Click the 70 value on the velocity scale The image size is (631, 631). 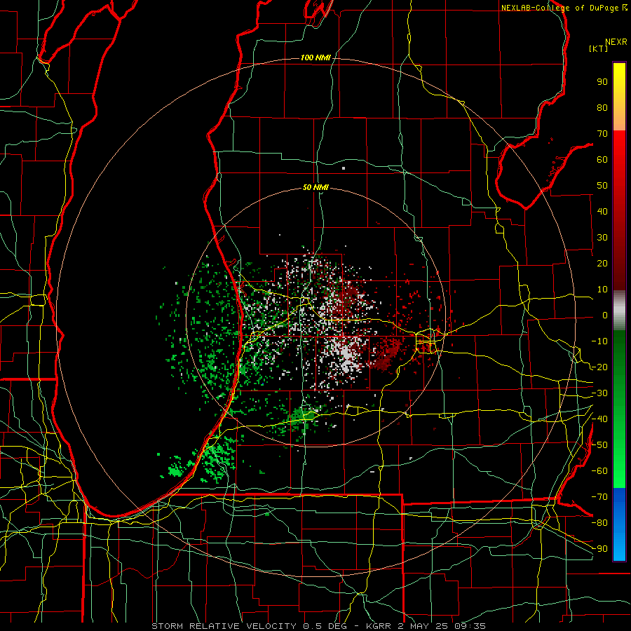[x=602, y=134]
